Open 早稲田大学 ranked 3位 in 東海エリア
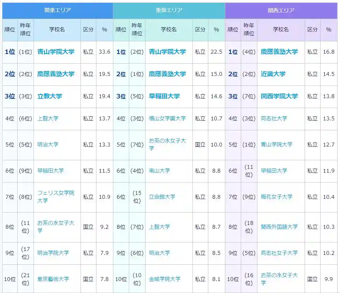Viewport: 340px width, 293px height. (164, 96)
